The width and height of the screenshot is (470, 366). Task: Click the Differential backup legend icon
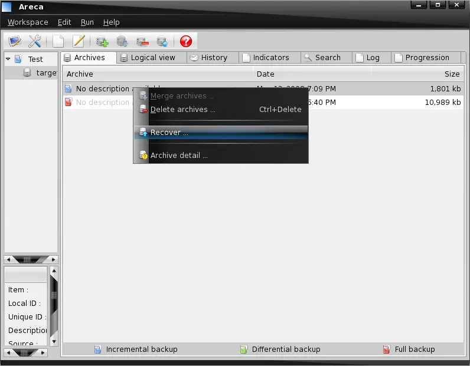tap(244, 349)
